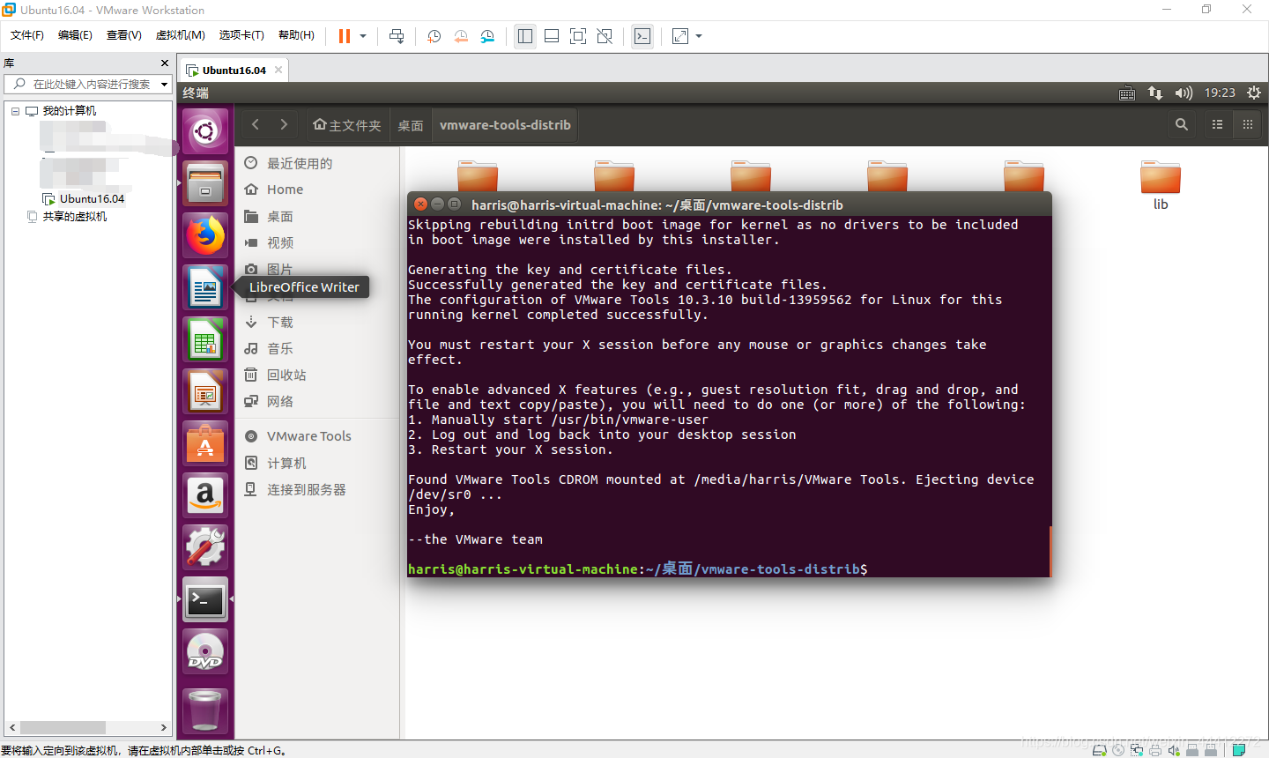Screen dimensions: 1269x758
Task: Open 视频 in the Files sidebar
Action: [x=317, y=242]
